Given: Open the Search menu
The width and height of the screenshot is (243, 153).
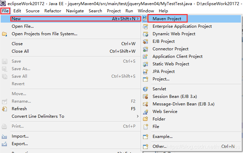Looking at the screenshot, I should pos(95,11).
